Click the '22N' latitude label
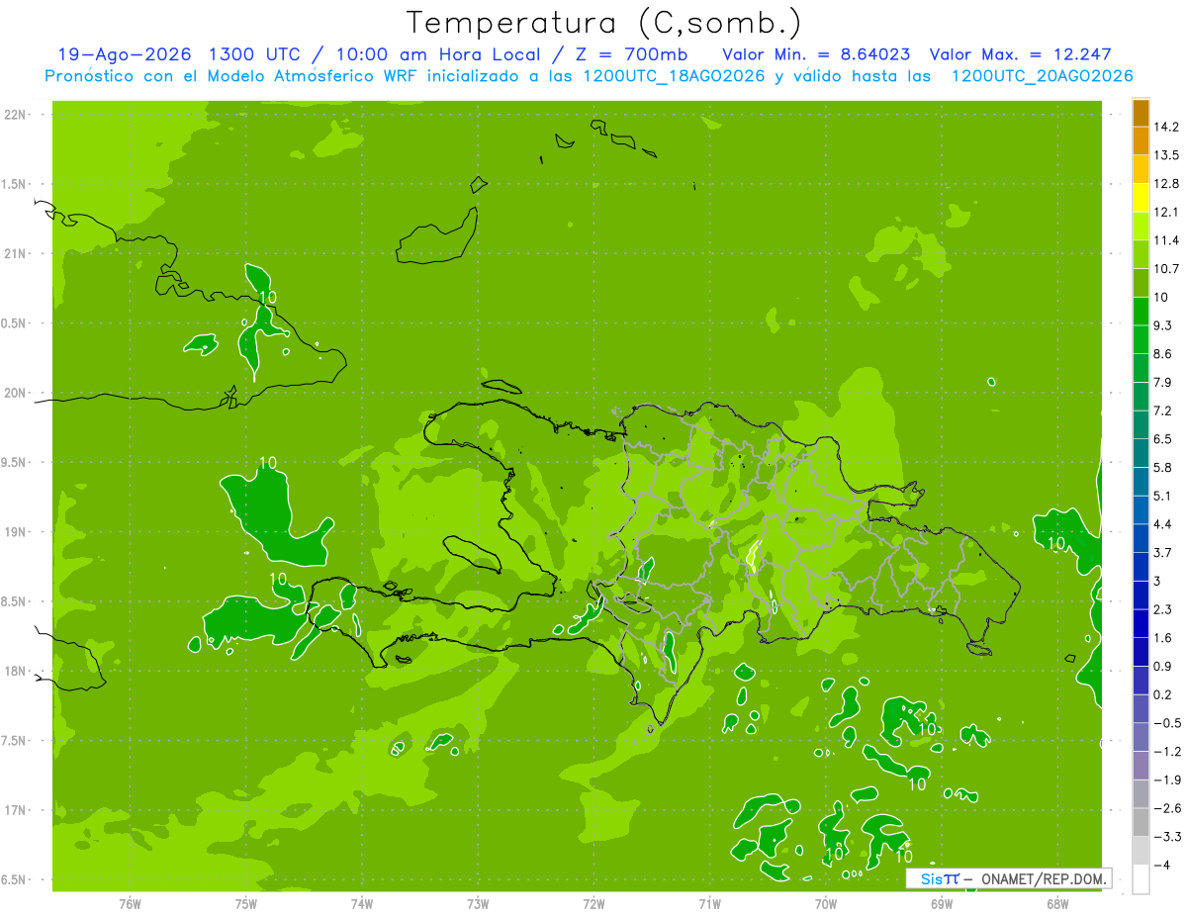1187x917 pixels. (14, 115)
